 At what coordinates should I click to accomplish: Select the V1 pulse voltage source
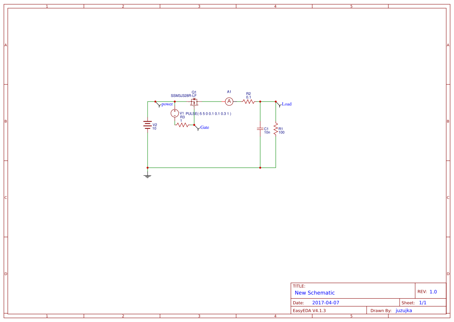tap(175, 114)
